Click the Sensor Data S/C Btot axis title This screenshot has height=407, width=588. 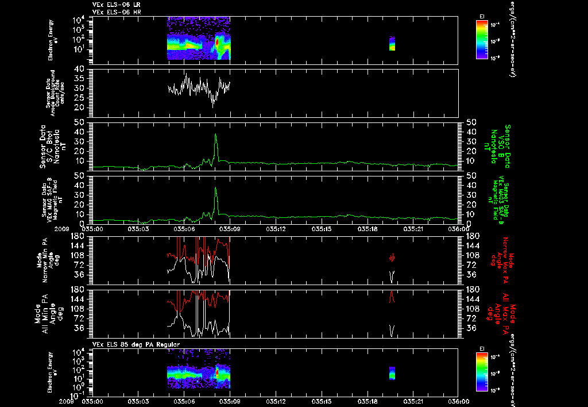[50, 147]
